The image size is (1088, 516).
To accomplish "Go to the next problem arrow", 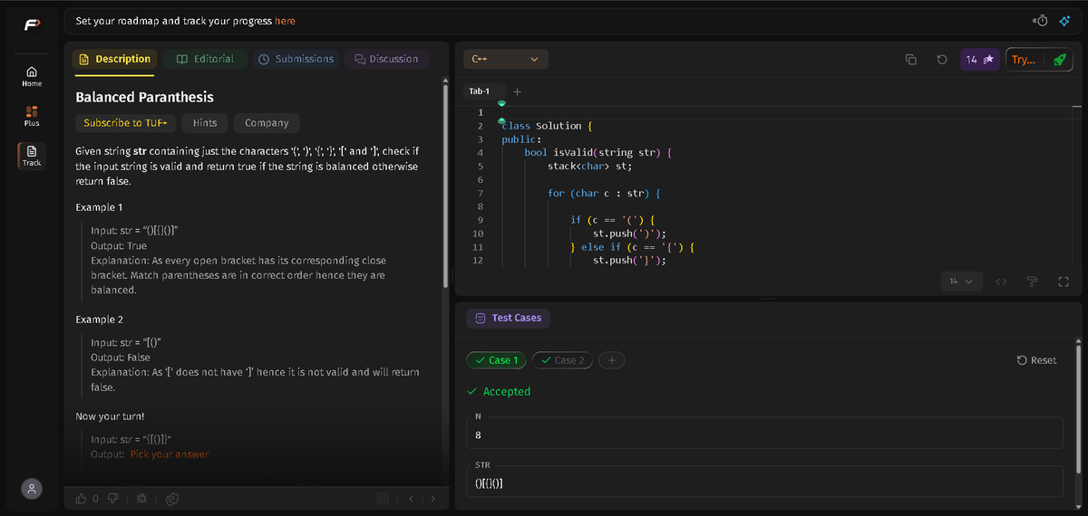I will click(432, 498).
